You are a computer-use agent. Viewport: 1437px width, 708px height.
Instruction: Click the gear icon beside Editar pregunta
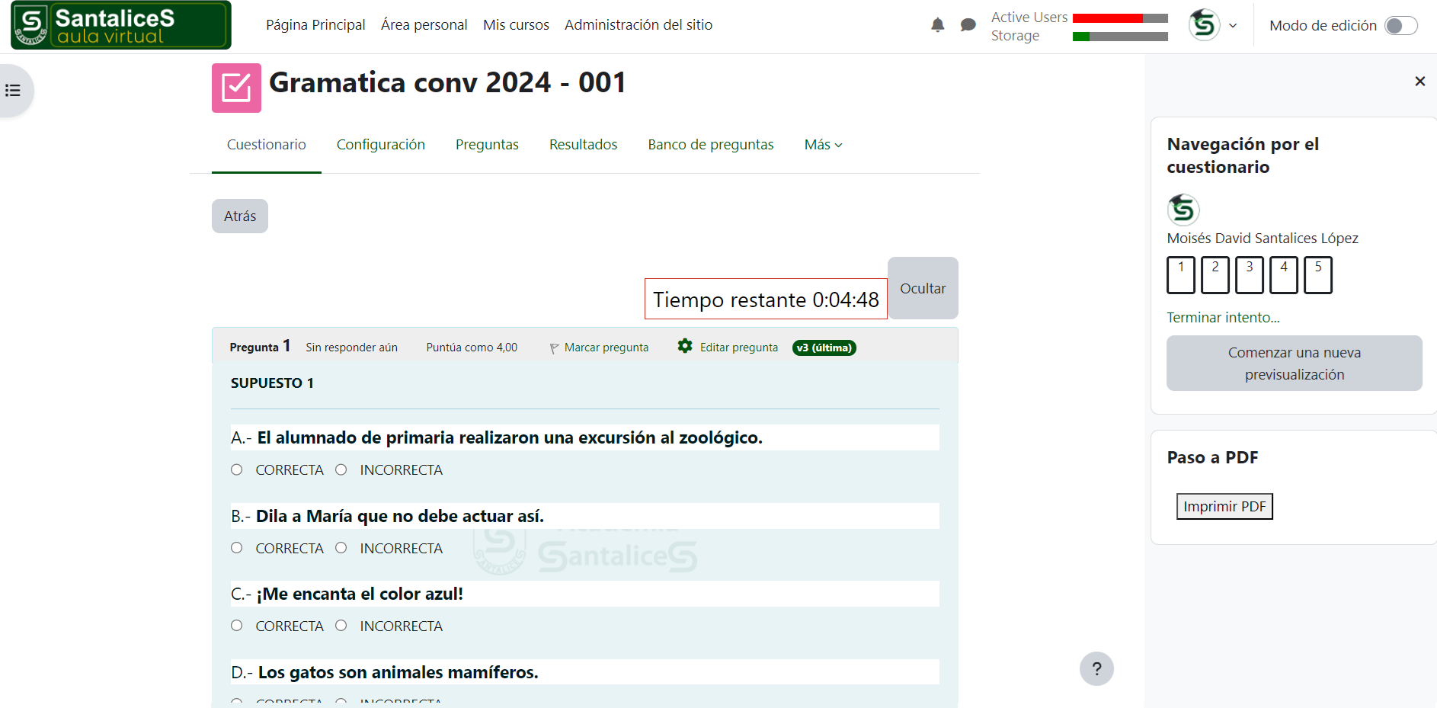pyautogui.click(x=685, y=346)
